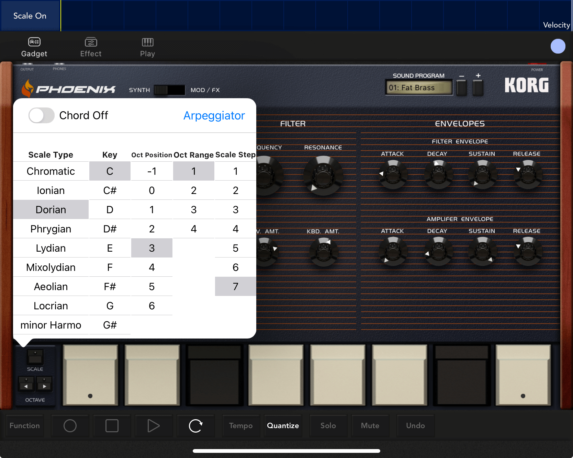This screenshot has height=458, width=573.
Task: Tap the KORG logo
Action: click(527, 85)
